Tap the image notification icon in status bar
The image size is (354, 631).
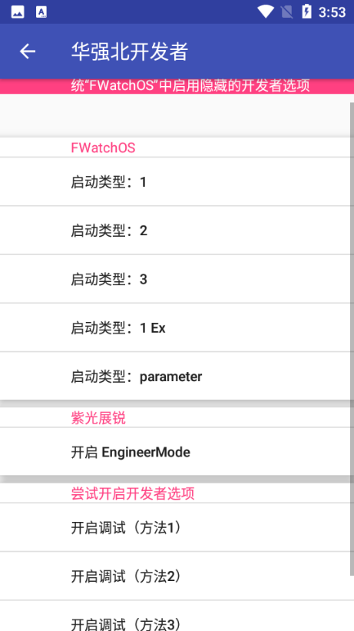point(18,12)
